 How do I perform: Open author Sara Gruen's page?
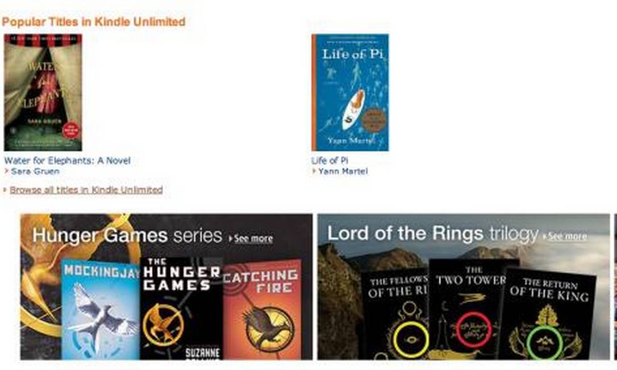pos(35,171)
